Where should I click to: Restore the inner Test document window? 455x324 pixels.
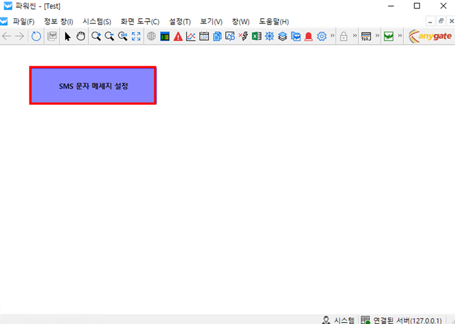[x=441, y=21]
